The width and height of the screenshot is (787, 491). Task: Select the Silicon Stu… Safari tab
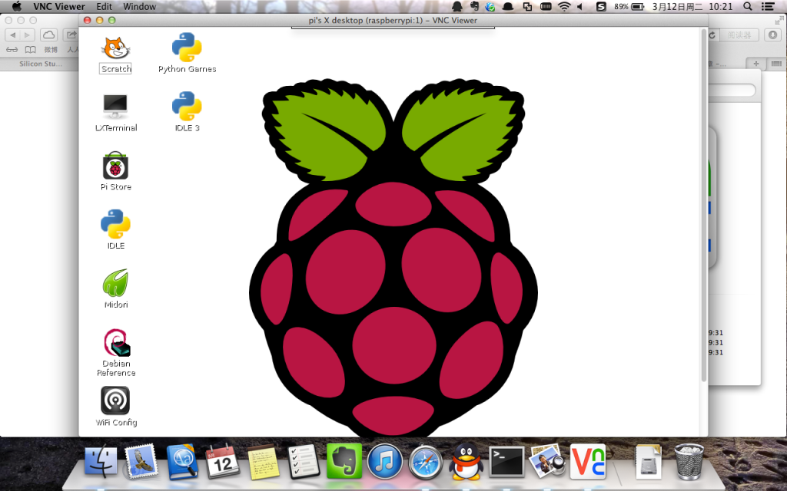pos(40,64)
